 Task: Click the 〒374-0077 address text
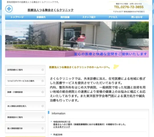point(129,12)
